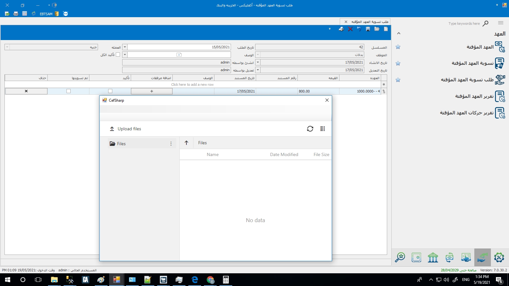Click the red X delete icon in the toolbar
The image size is (509, 286).
tap(350, 29)
